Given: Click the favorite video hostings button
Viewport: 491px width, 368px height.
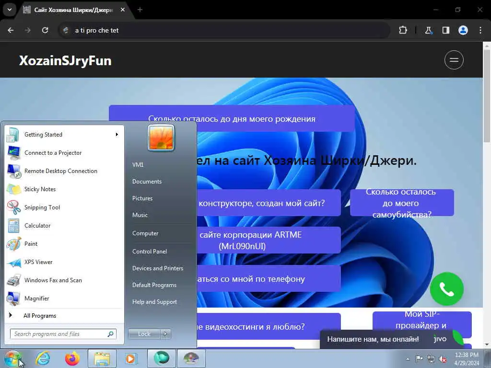Looking at the screenshot, I should [269, 326].
